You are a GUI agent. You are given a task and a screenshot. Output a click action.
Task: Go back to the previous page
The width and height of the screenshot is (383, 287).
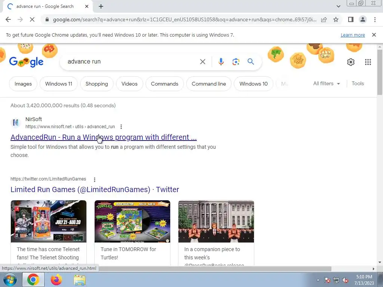pos(8,19)
